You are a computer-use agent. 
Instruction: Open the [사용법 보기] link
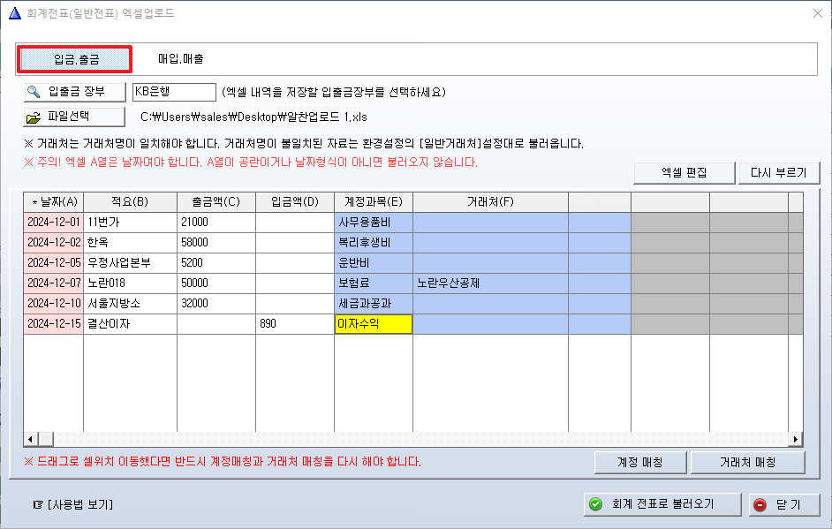pos(80,504)
